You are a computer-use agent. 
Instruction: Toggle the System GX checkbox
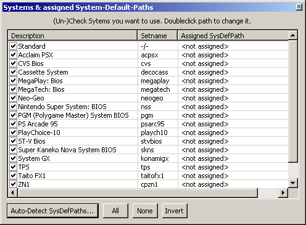pyautogui.click(x=13, y=158)
